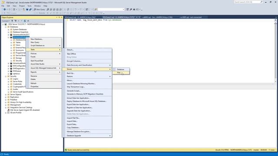Expand the Replication node

tap(6, 97)
